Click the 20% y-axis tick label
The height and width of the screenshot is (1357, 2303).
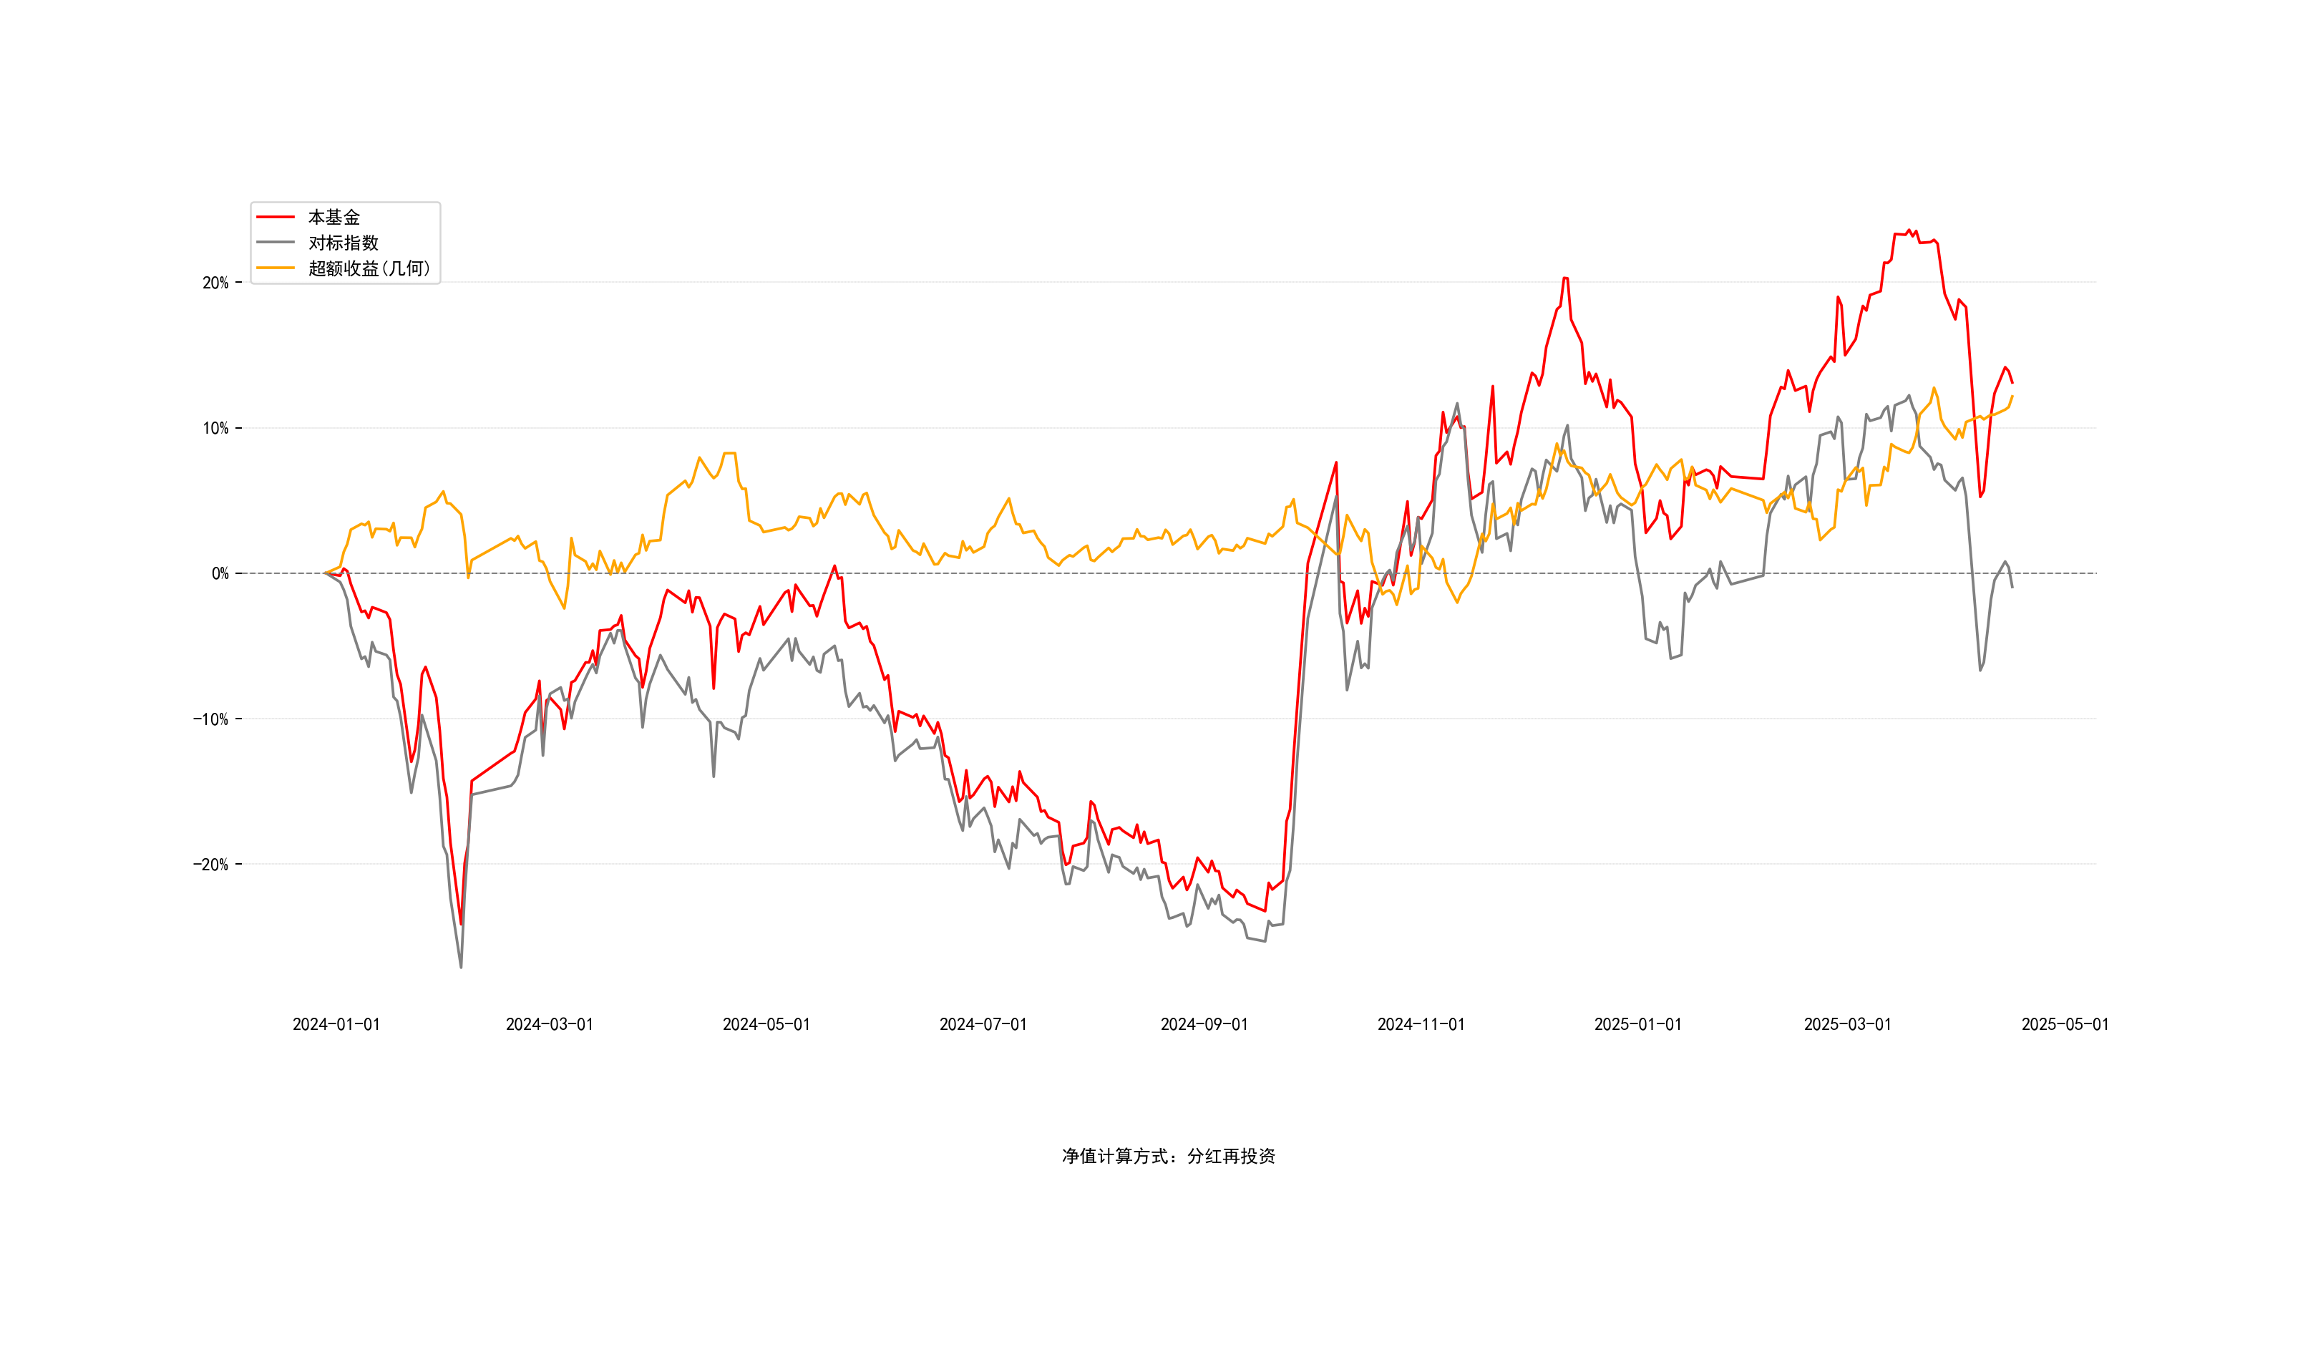tap(215, 283)
